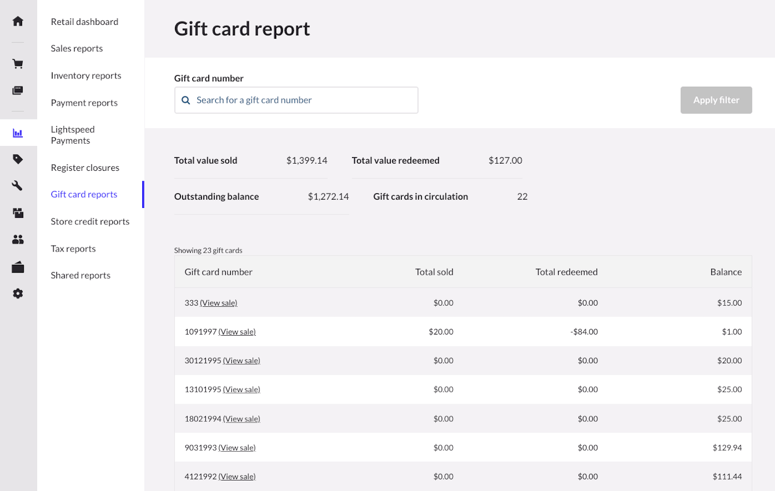The width and height of the screenshot is (775, 491).
Task: Click View sale for gift card 9031993
Action: (237, 448)
